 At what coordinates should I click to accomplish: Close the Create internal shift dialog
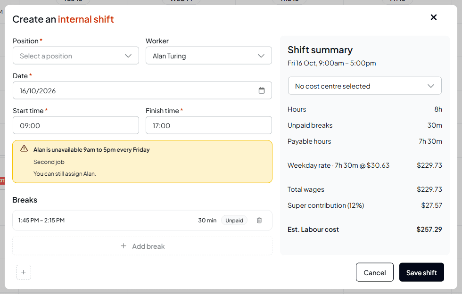pyautogui.click(x=433, y=17)
